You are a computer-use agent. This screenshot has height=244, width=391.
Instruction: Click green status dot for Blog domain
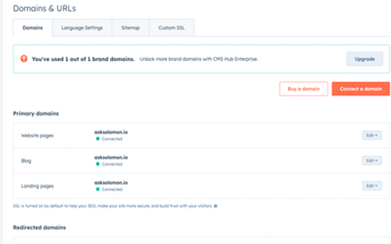98,164
